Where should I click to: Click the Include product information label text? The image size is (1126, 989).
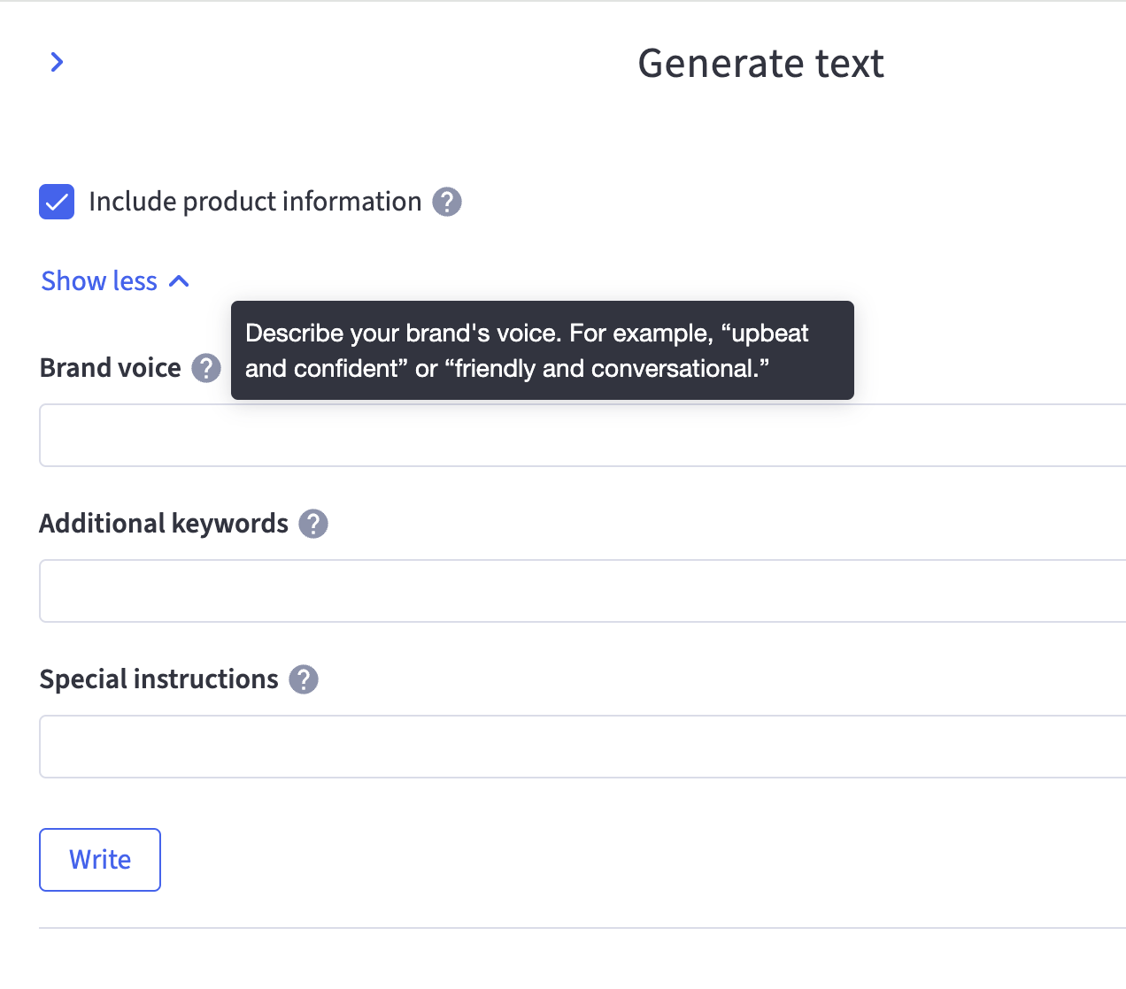coord(255,202)
